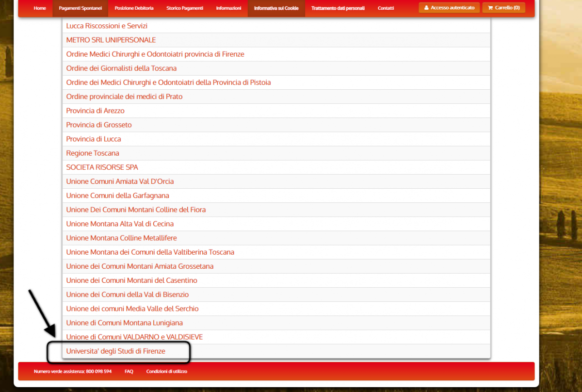Choose Regione Toscana from the list
Screen dimensions: 582x392
coord(93,153)
